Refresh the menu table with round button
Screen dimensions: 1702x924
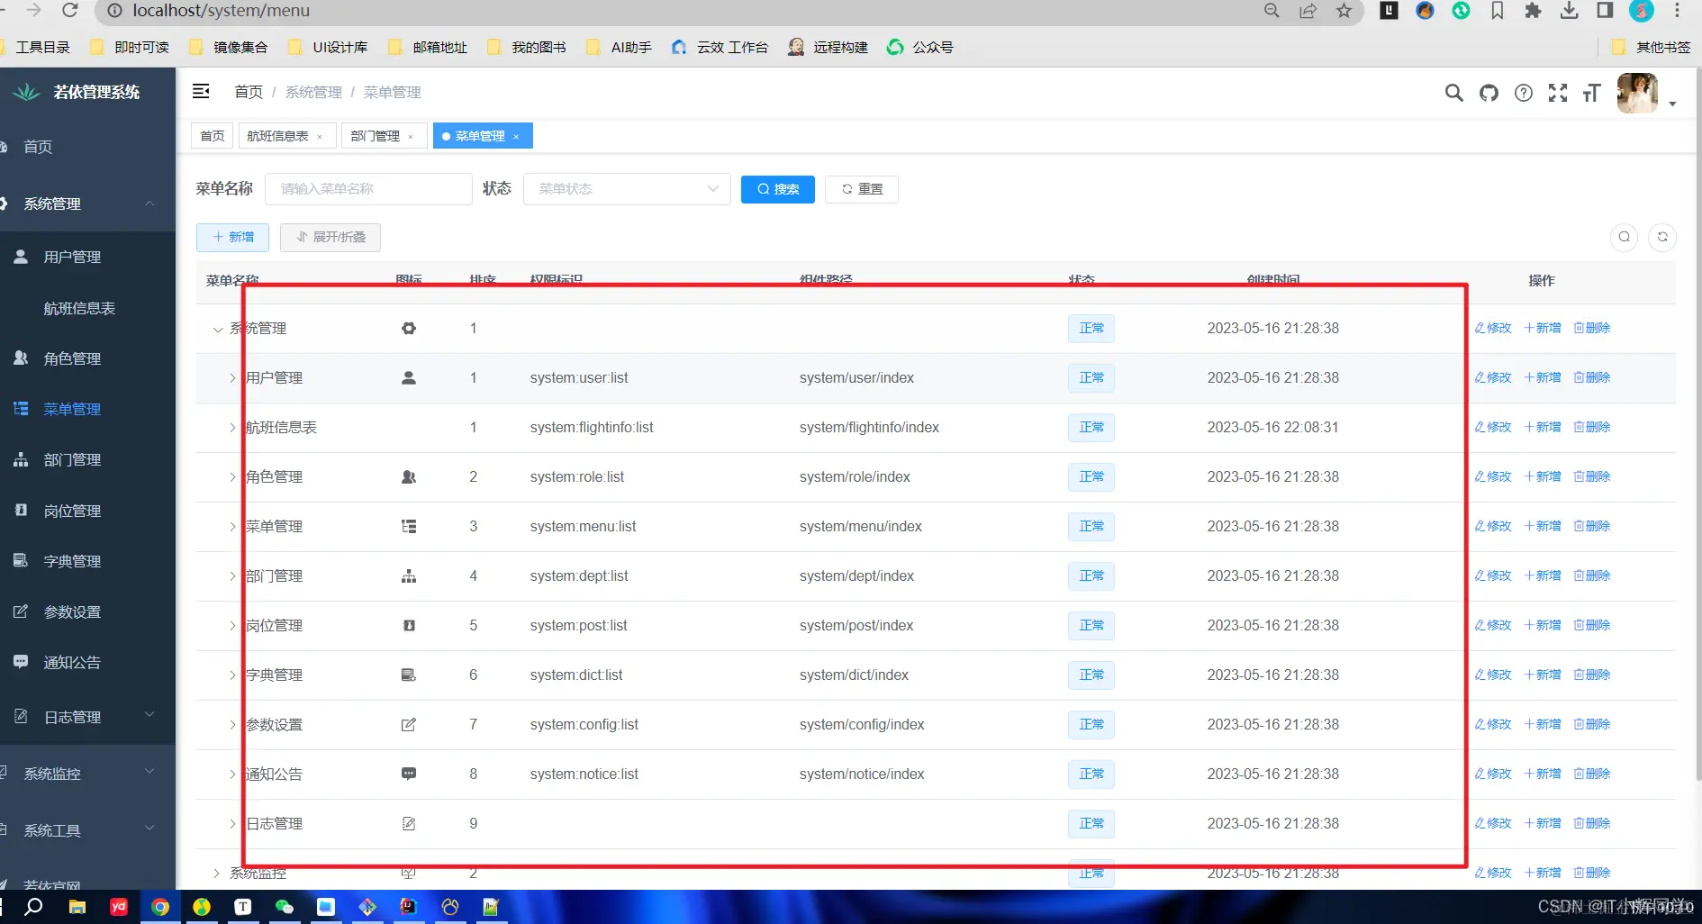1662,237
